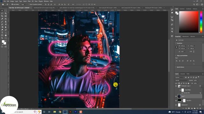Screen dimensions: 204x114
Task: Toggle the Auto-Select checkbox
Action: click(12, 4)
